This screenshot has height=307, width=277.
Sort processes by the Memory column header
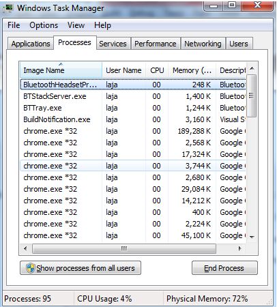[192, 70]
